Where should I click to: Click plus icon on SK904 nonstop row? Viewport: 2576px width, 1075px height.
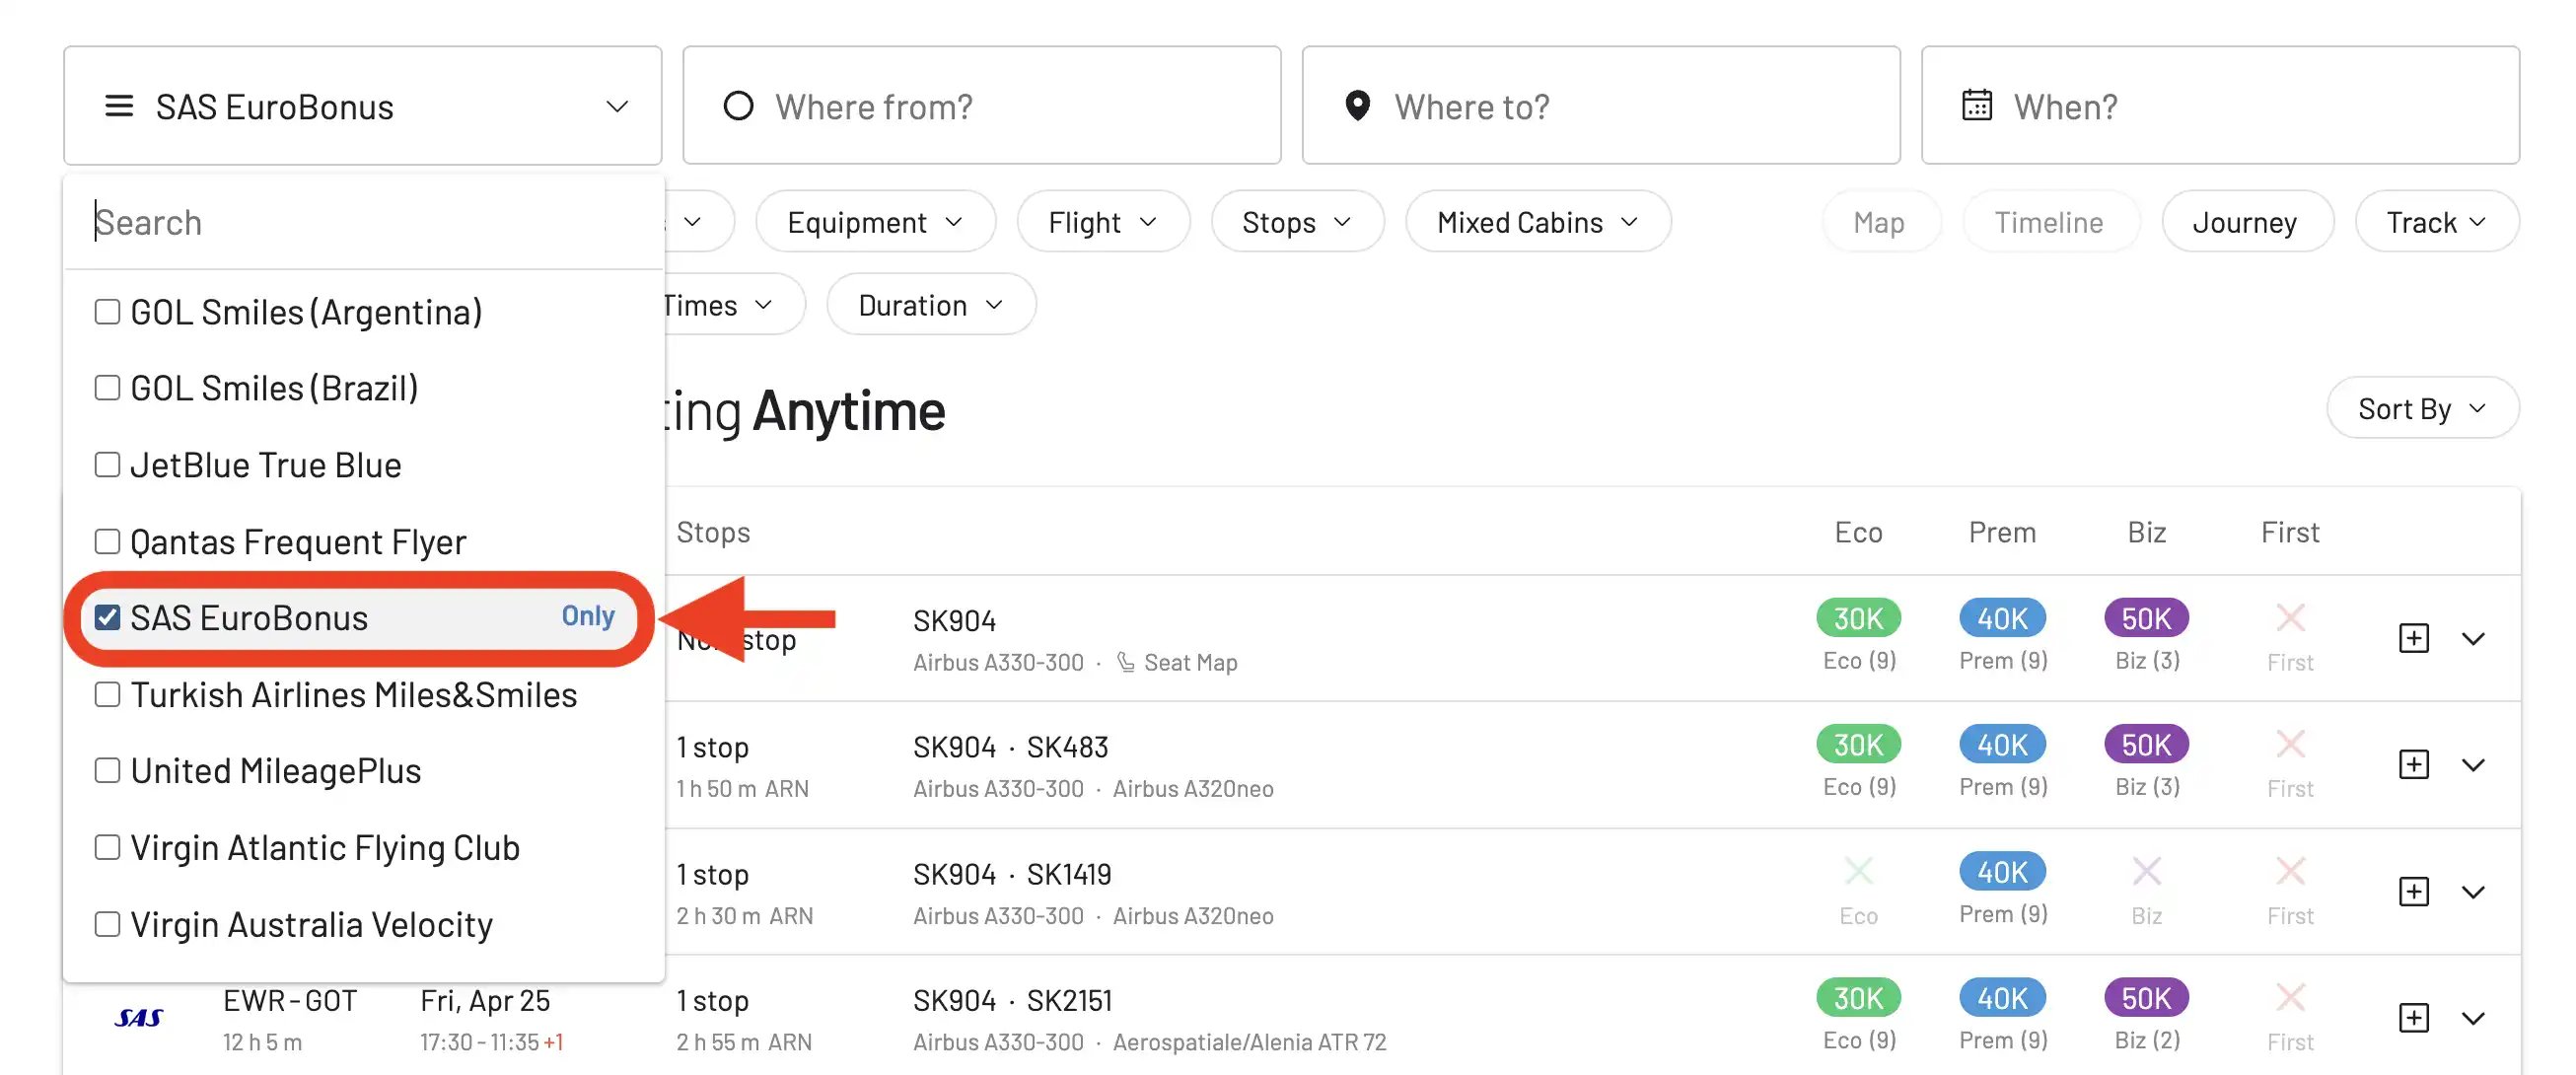click(x=2414, y=638)
